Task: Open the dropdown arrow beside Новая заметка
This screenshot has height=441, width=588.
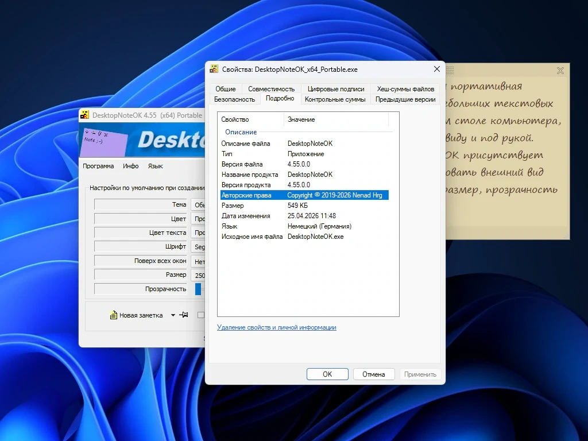Action: [173, 315]
